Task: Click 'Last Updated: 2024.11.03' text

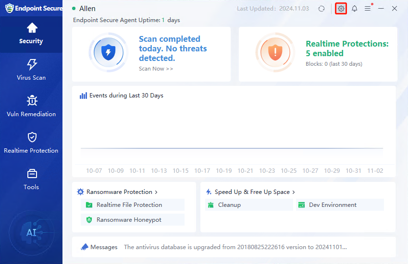Action: click(272, 9)
